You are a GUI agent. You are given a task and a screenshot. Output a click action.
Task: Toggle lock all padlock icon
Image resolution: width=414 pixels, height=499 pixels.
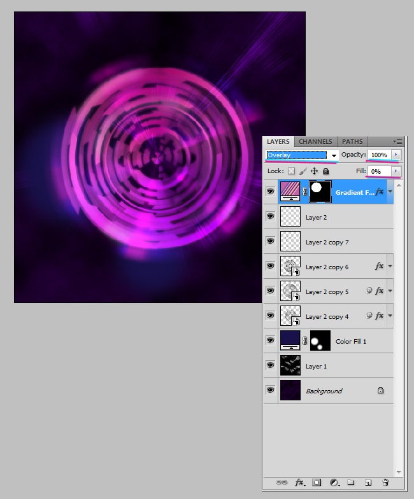click(325, 171)
